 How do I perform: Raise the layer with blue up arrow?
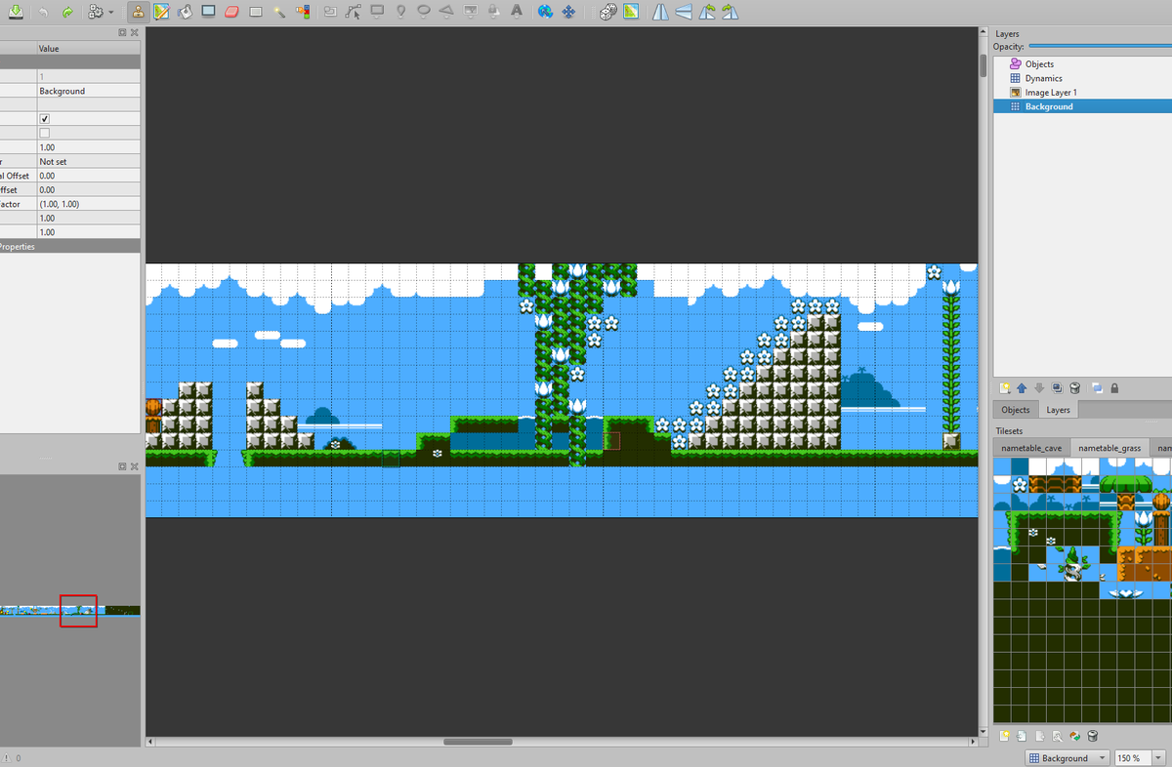[x=1022, y=387]
